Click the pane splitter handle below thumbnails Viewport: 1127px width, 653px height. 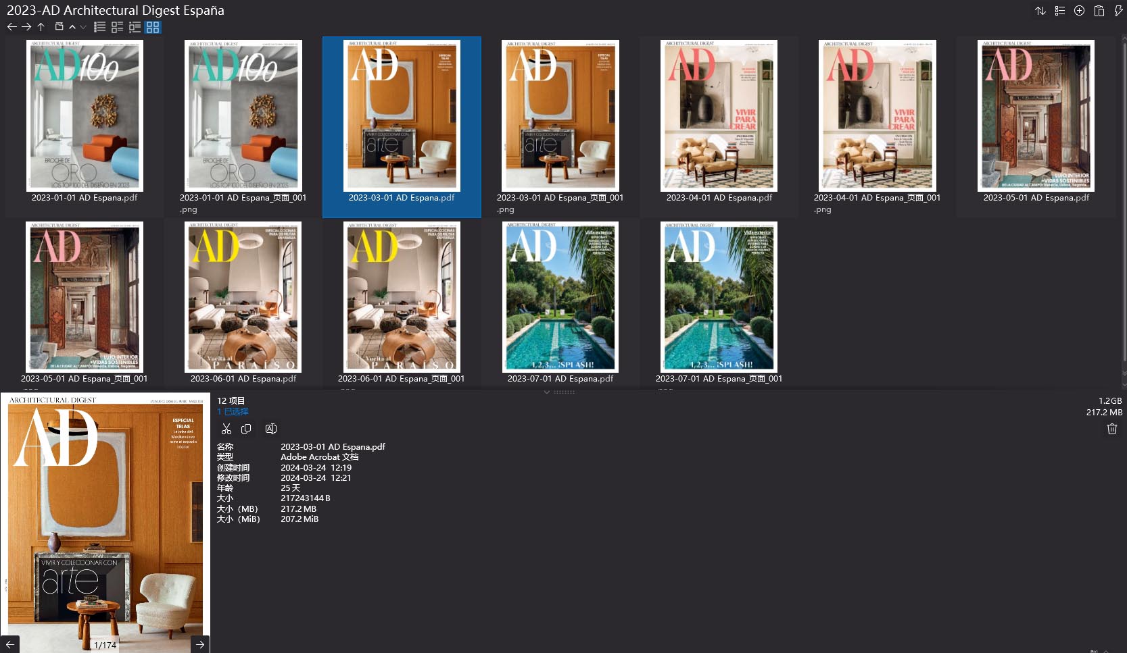563,391
